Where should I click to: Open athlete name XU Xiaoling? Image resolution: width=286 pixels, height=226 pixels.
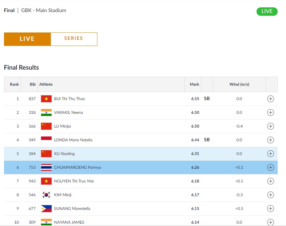pyautogui.click(x=64, y=154)
